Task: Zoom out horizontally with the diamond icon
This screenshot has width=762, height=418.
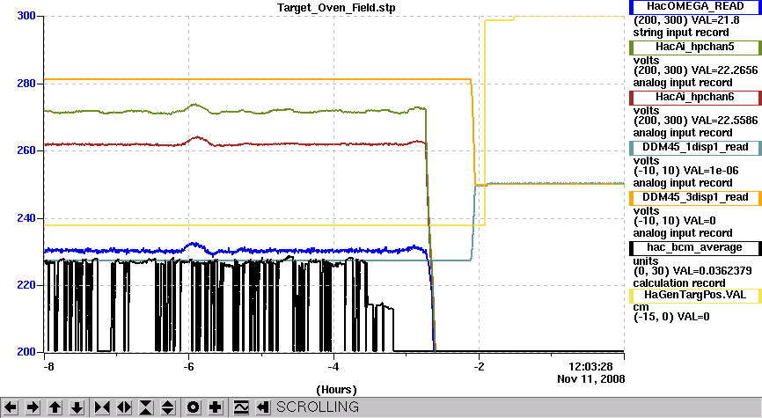Action: (x=124, y=407)
